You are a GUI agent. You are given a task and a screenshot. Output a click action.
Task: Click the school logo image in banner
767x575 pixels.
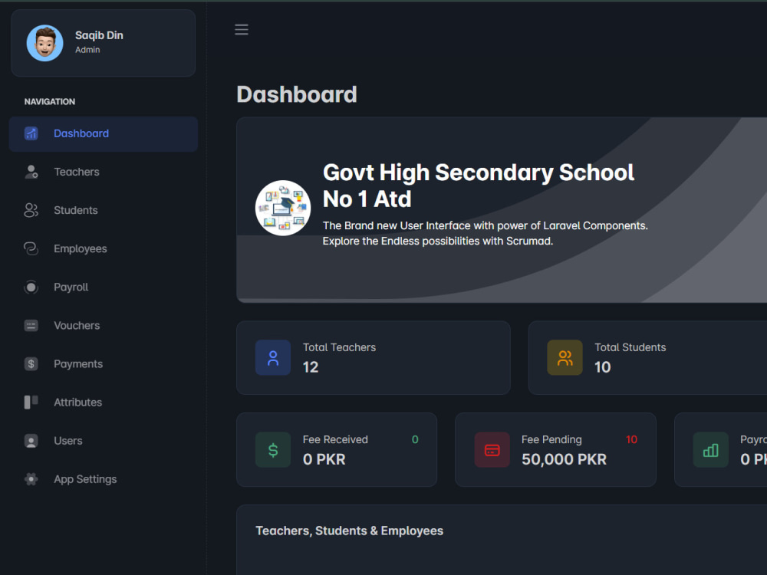tap(283, 208)
